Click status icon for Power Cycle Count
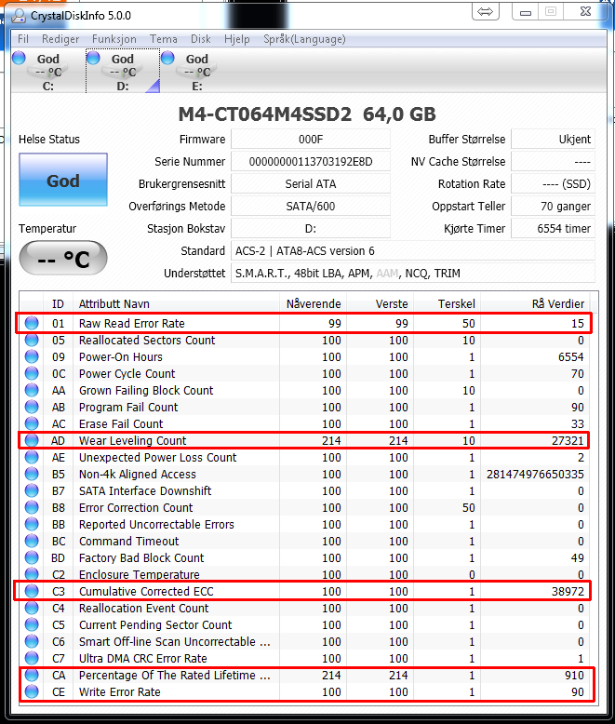 click(x=32, y=373)
